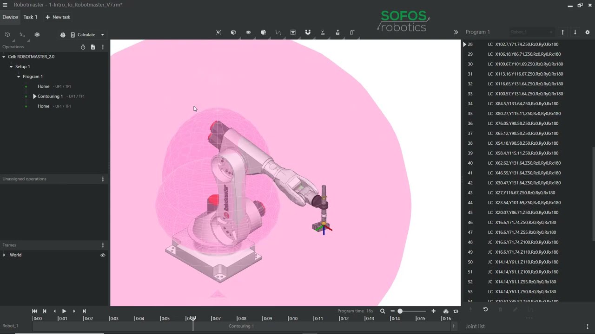Select the first Home operation in the tree

point(43,86)
